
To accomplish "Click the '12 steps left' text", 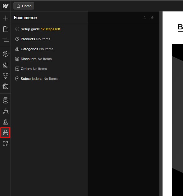I will (x=51, y=29).
